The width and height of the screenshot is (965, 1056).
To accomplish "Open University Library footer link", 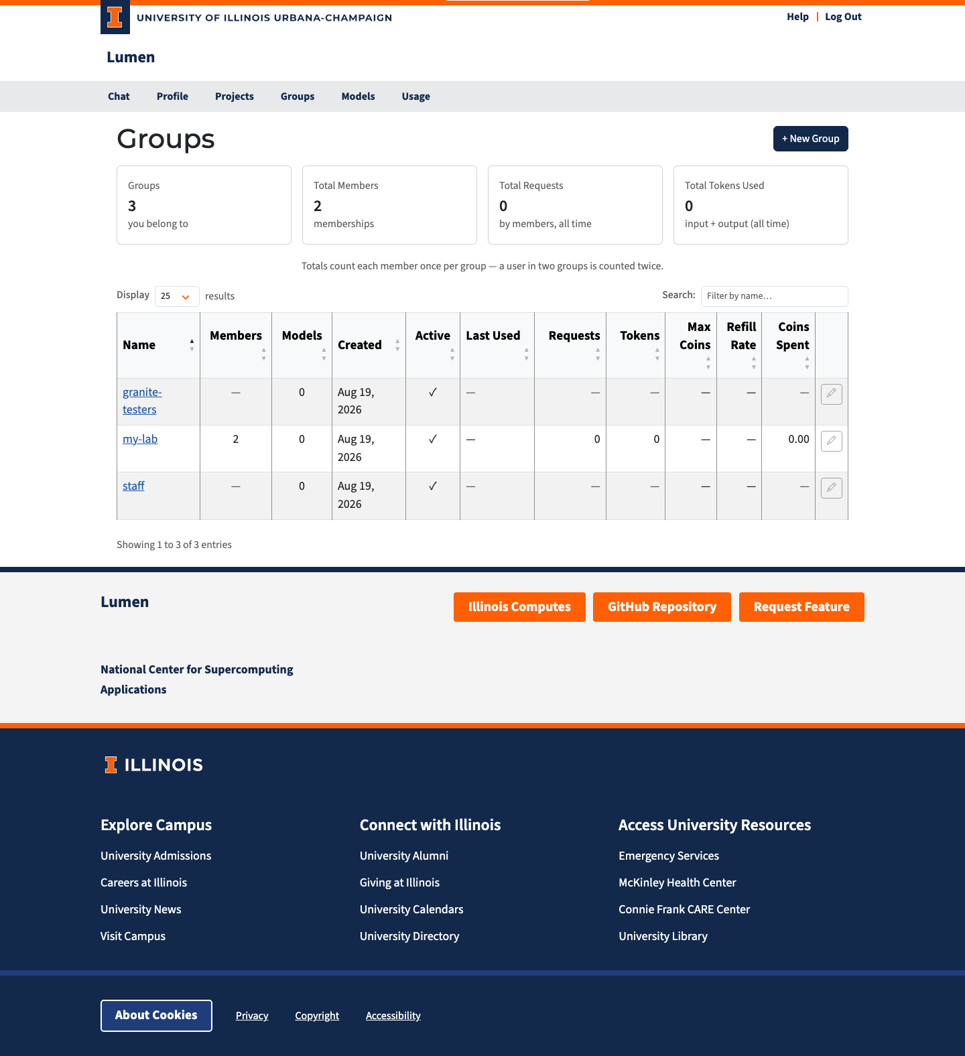I will click(x=663, y=936).
